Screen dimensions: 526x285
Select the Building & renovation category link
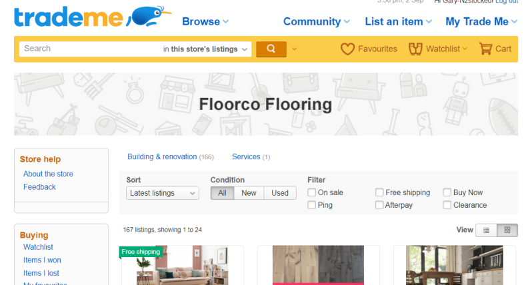[162, 156]
